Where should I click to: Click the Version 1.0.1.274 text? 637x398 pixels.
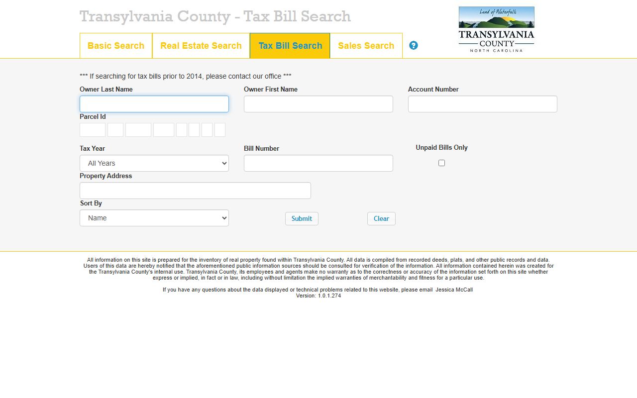pos(318,296)
